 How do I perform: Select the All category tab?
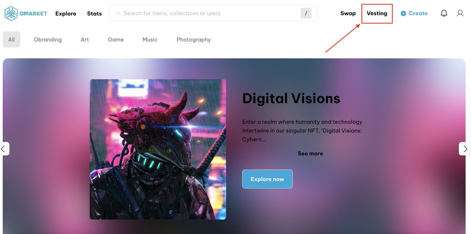point(11,40)
